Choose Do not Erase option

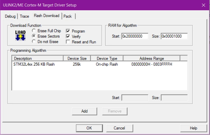click(x=34, y=41)
